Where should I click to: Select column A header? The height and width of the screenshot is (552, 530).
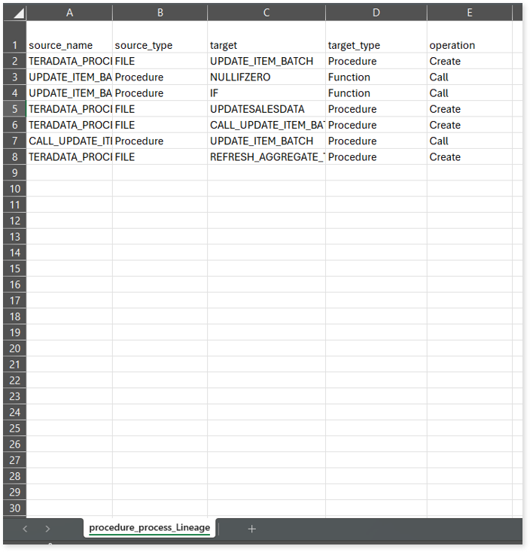click(x=69, y=13)
